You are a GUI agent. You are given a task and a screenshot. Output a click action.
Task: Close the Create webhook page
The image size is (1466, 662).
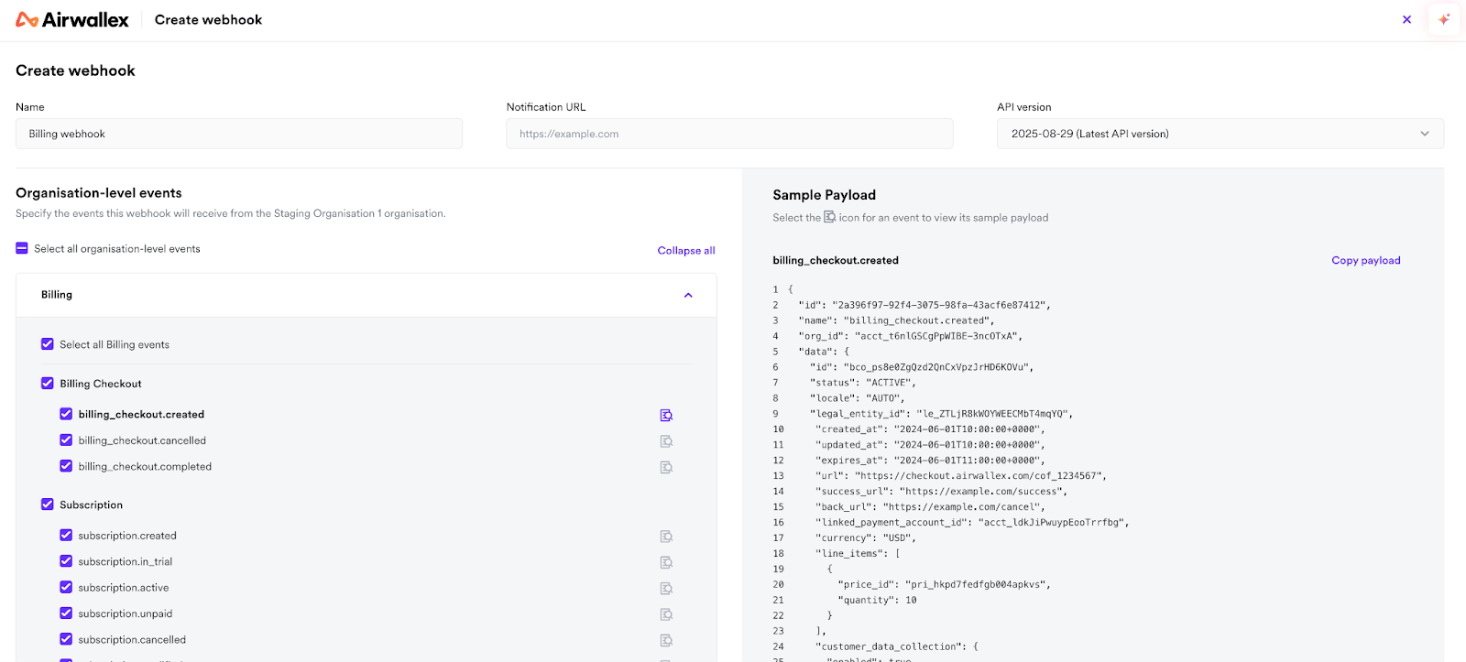(x=1406, y=19)
